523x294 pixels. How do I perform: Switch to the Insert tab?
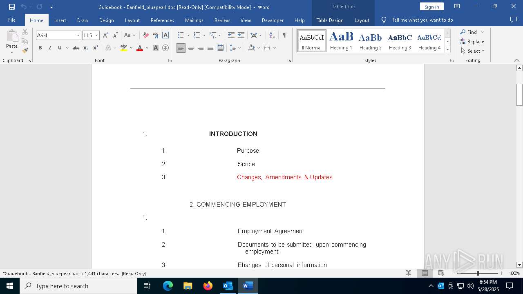click(60, 20)
